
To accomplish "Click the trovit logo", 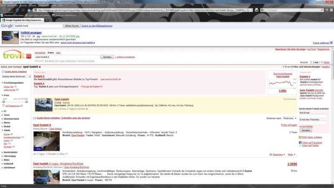I will point(17,55).
